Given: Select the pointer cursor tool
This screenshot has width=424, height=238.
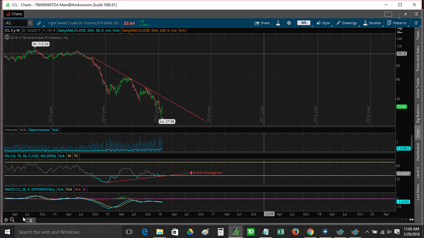Looking at the screenshot, I should 24,220.
